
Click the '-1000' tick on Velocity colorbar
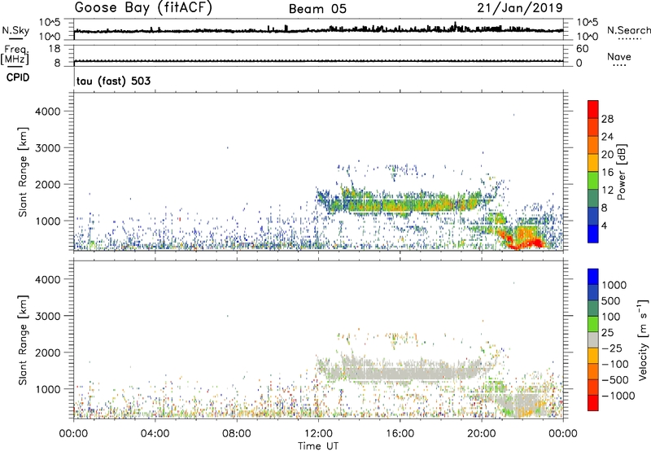tap(618, 396)
